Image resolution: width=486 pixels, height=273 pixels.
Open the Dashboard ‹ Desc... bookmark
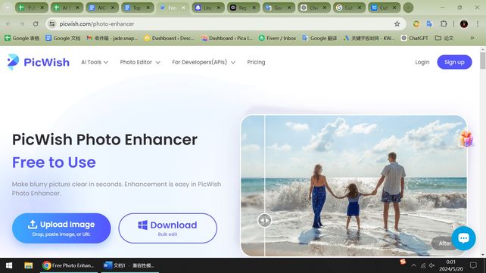[170, 38]
